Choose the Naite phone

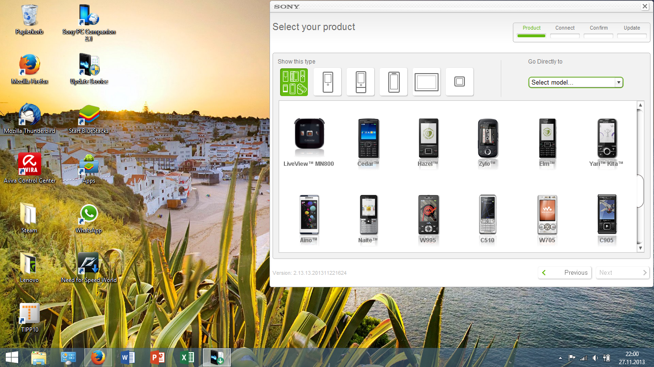pyautogui.click(x=368, y=219)
